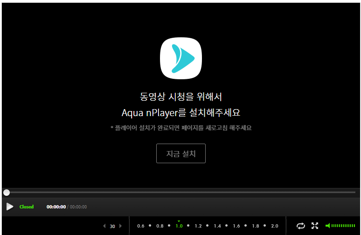Adjust the green volume level bar
Image resolution: width=361 pixels, height=235 pixels.
343,226
